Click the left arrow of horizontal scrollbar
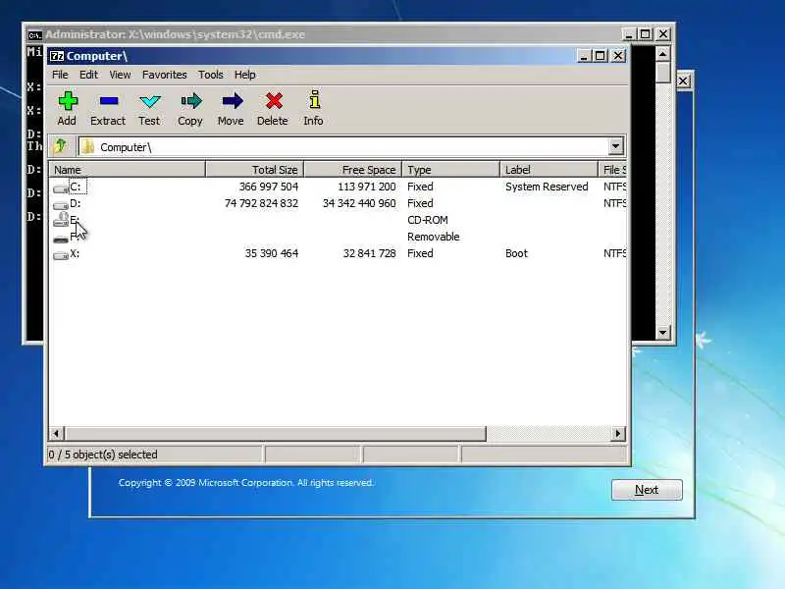Screen dimensions: 785x589 [57, 434]
